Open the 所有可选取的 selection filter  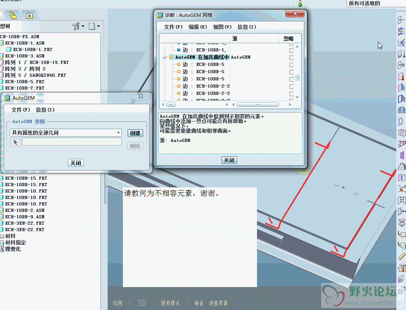coord(376,3)
